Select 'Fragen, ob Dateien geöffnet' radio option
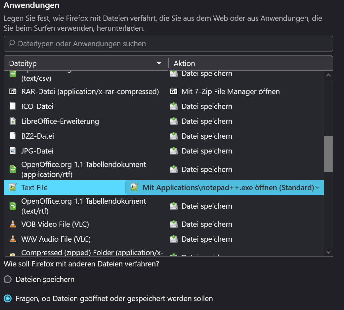The image size is (344, 310). pos(8,299)
